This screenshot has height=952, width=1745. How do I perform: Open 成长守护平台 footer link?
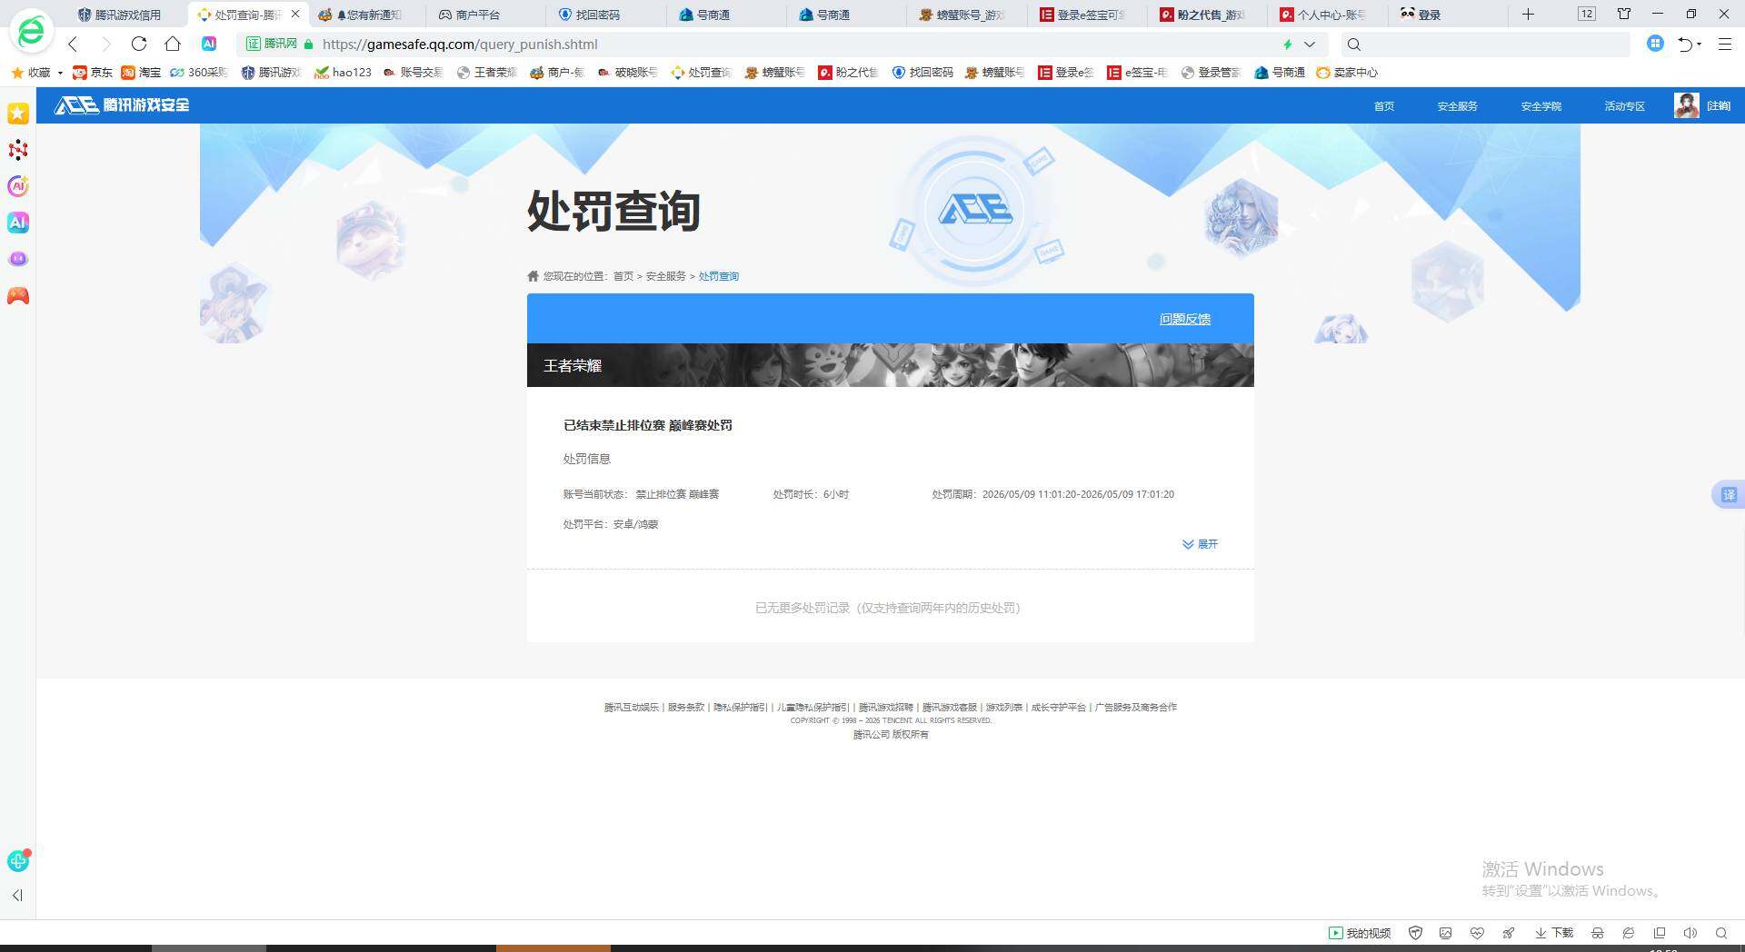click(1058, 707)
